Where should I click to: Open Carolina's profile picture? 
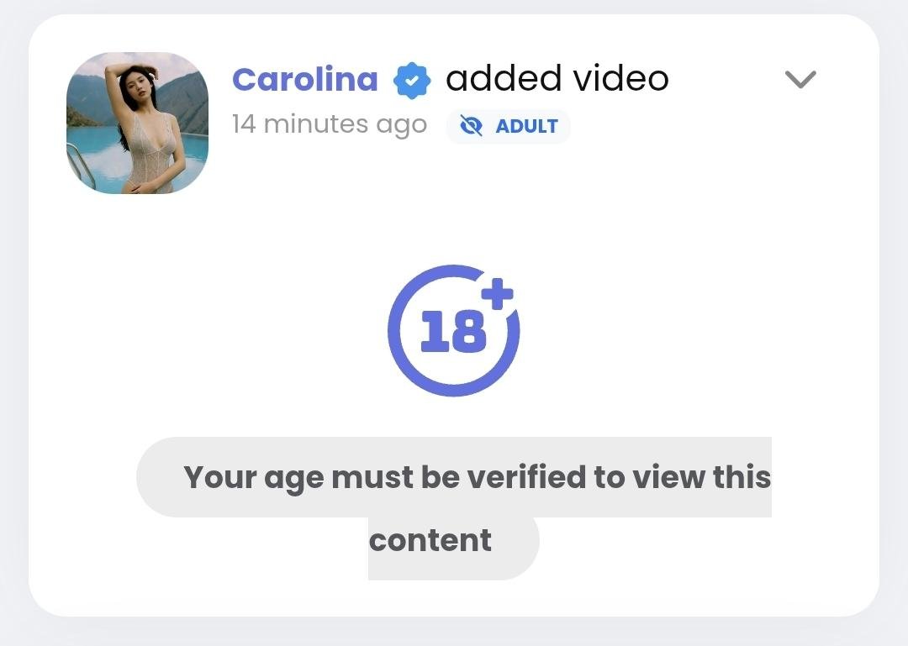(137, 123)
